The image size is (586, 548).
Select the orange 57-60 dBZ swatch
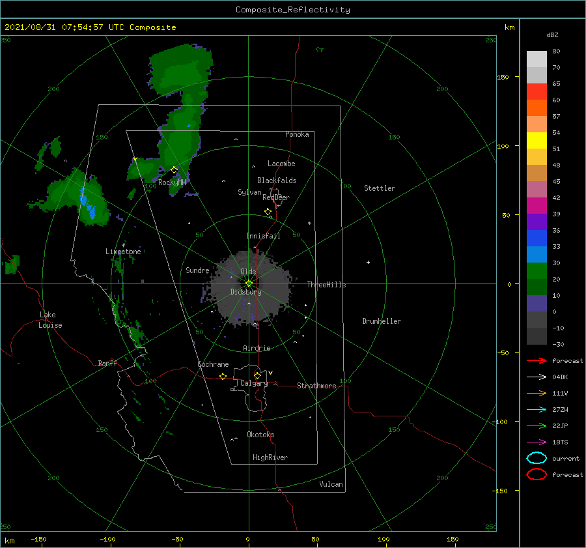point(537,108)
